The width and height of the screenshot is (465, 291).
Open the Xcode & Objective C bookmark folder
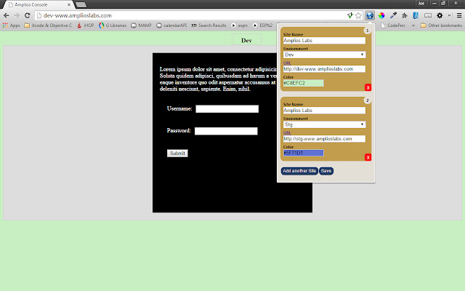pos(48,25)
